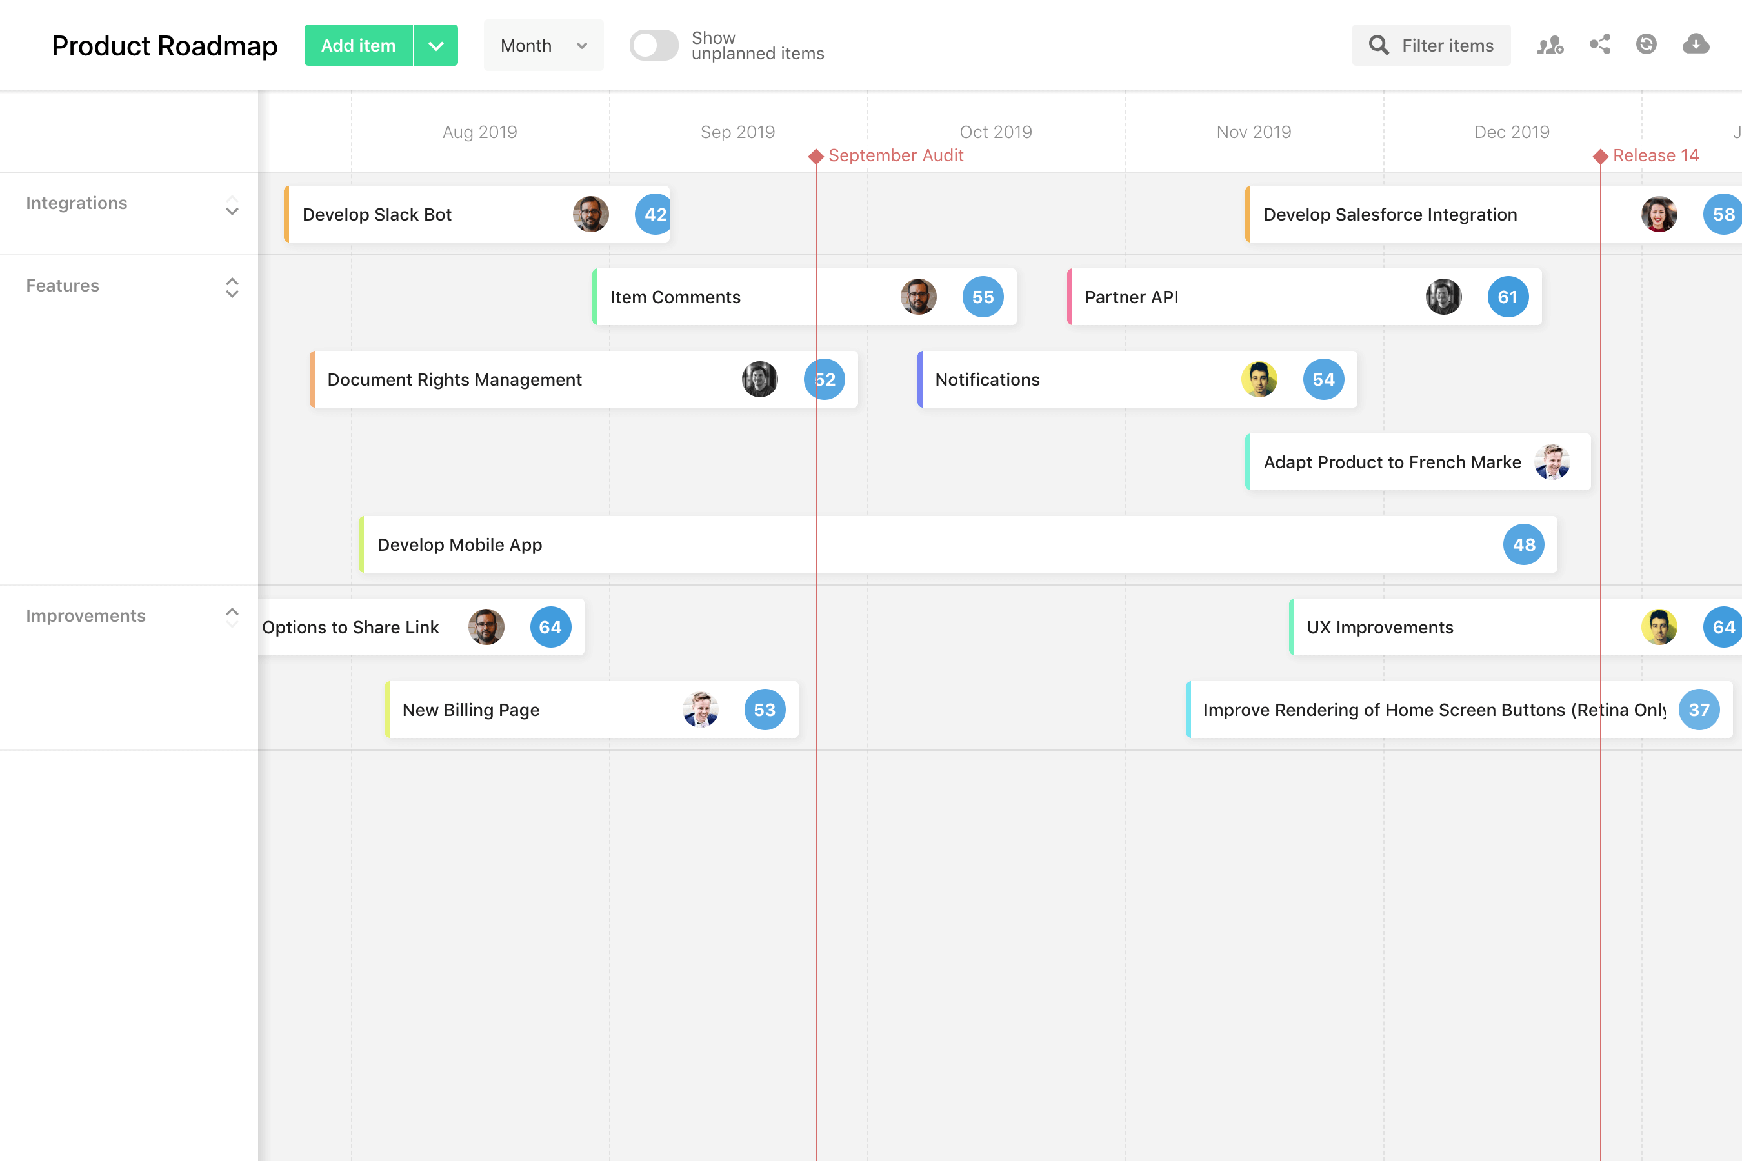This screenshot has height=1161, width=1742.
Task: Open the Add item dropdown arrow
Action: pos(435,45)
